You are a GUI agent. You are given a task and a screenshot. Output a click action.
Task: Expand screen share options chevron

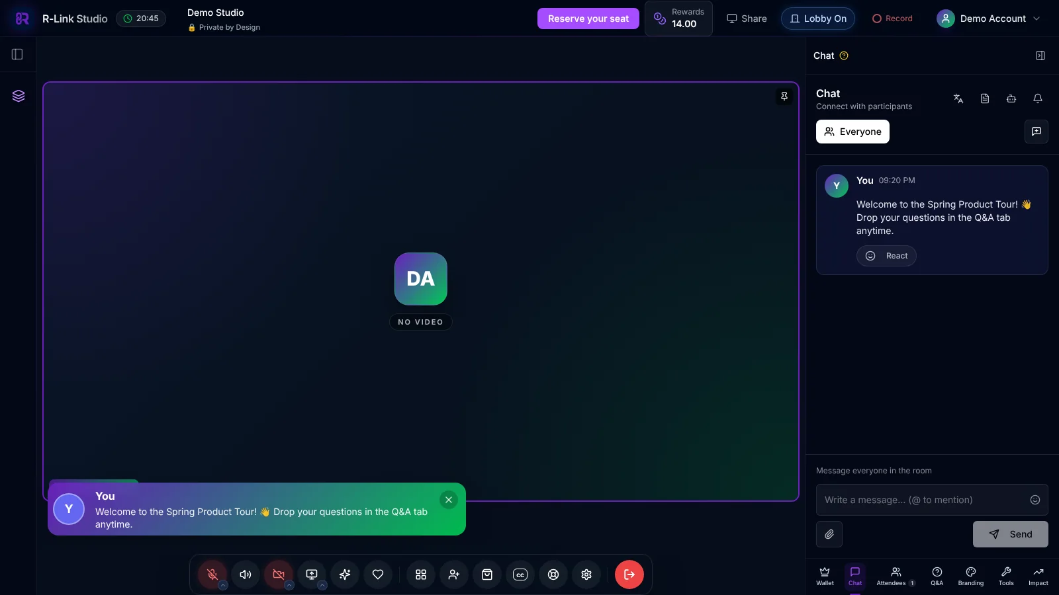[322, 585]
